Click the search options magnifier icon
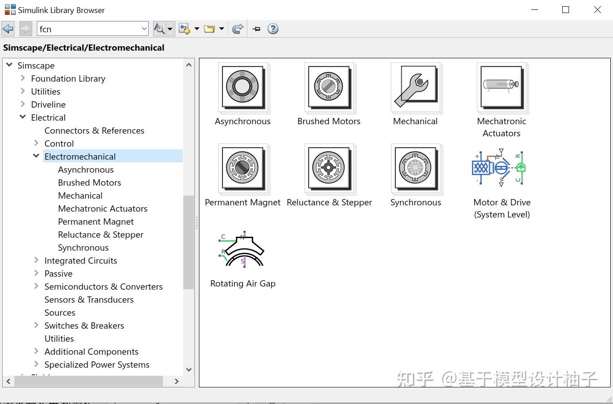This screenshot has width=613, height=404. pos(160,28)
